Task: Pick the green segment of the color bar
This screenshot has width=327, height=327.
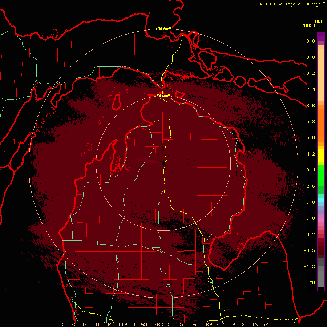Action: (x=321, y=176)
